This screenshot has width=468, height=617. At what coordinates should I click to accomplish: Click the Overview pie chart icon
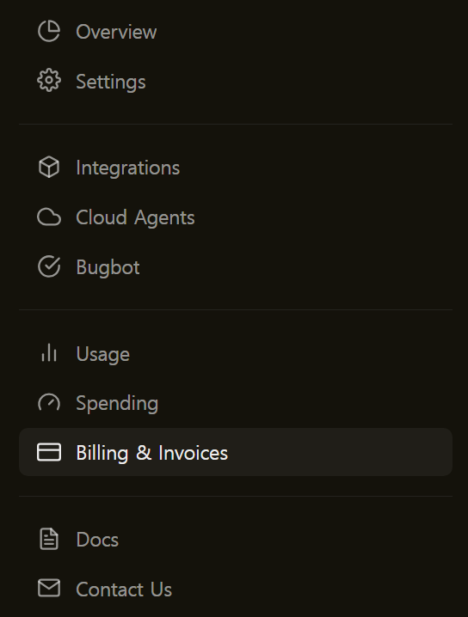pos(49,31)
